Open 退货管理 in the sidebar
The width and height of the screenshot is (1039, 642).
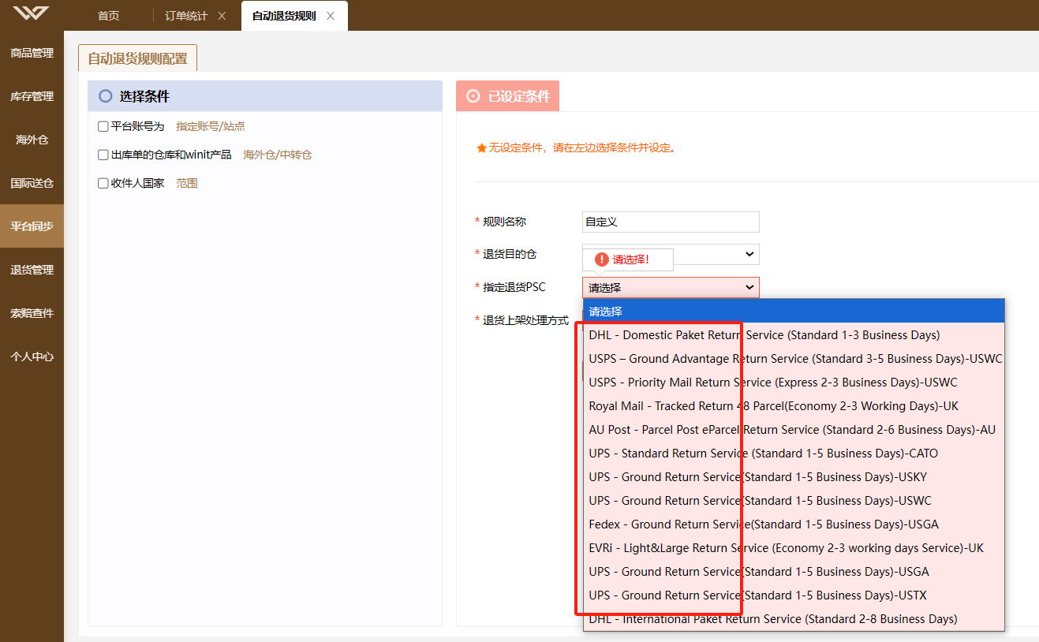(32, 270)
